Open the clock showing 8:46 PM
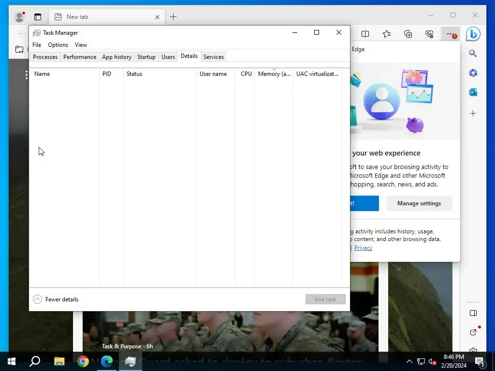The image size is (495, 371). [453, 361]
